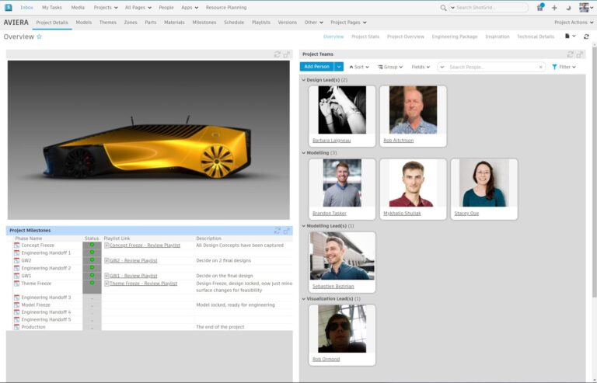Click the ShotGrid logo home icon
The image size is (597, 383).
tap(8, 7)
